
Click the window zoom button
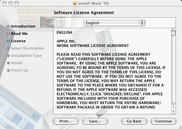tap(17, 3)
